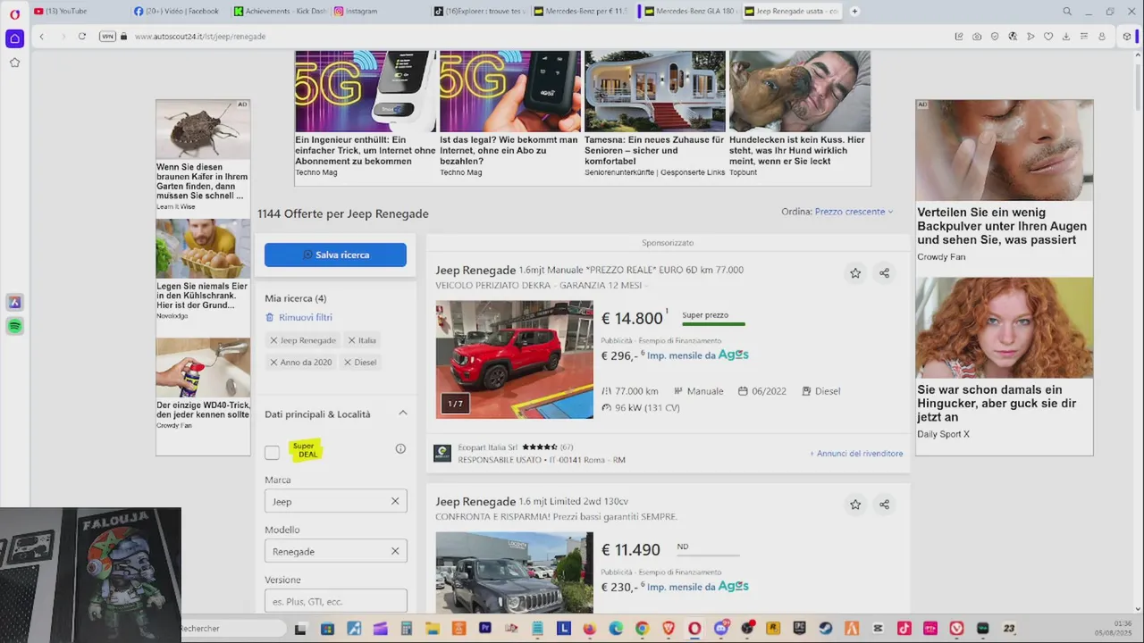Click the Salva ricerca button

coord(335,255)
